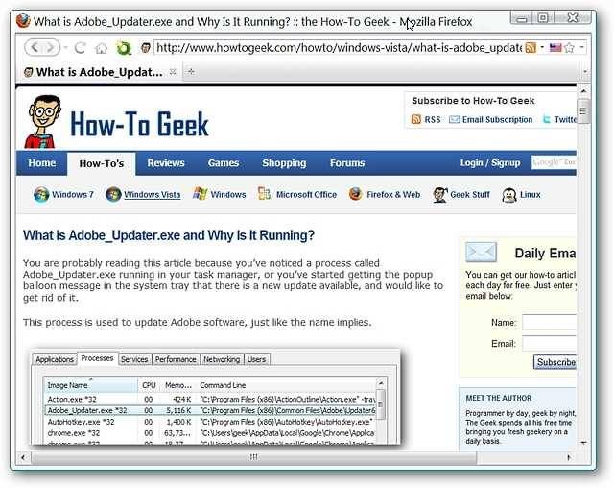Screen dimensions: 614x488
Task: Click the flag icon in the address bar
Action: tap(555, 48)
